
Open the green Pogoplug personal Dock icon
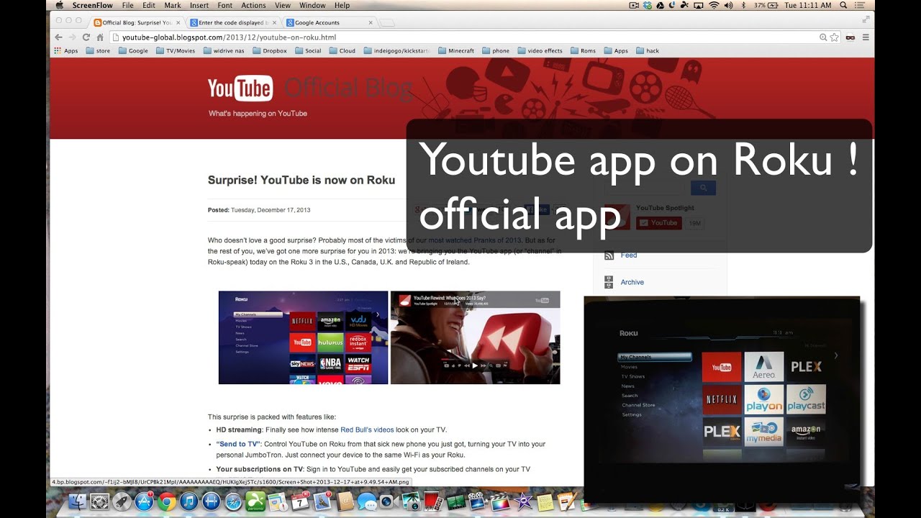click(255, 501)
